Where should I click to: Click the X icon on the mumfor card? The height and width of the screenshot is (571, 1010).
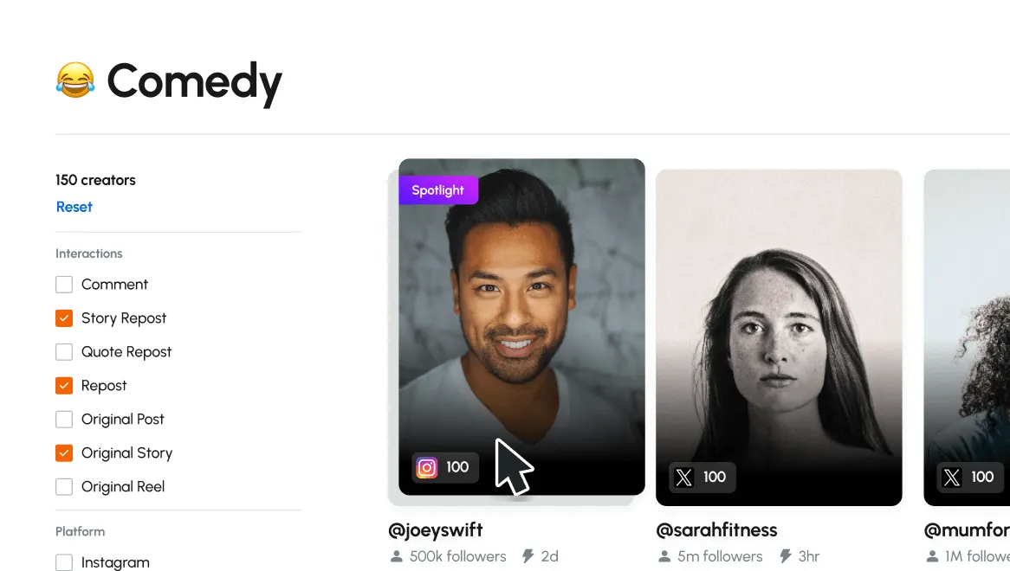coord(951,477)
